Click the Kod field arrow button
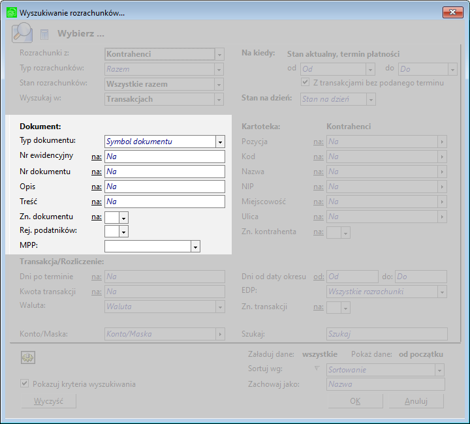Viewport: 470px width, 424px height. pos(442,157)
